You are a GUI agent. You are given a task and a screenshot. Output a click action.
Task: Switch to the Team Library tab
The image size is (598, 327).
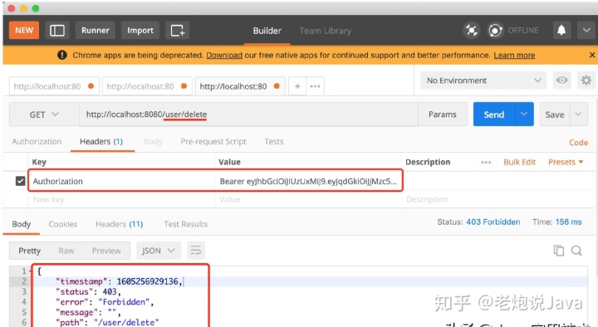pos(325,31)
